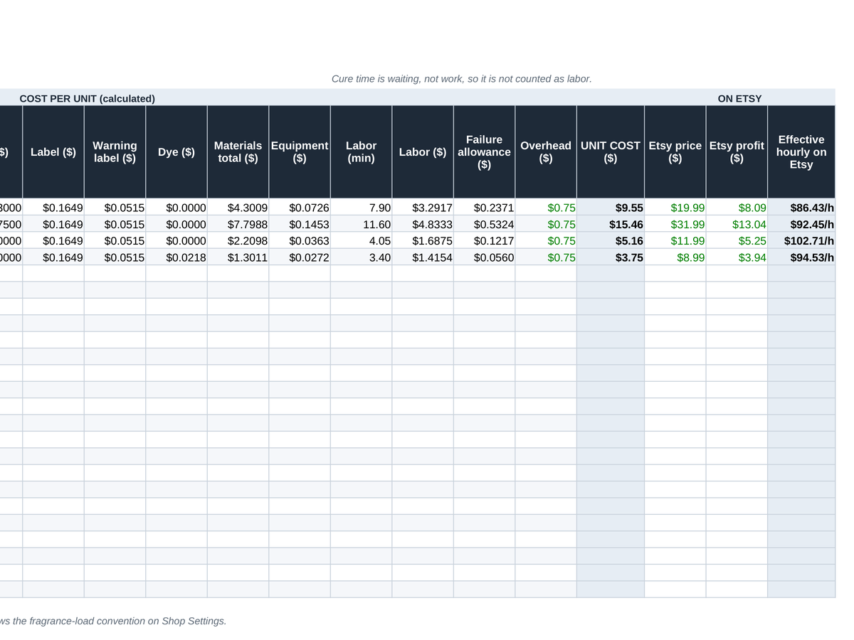Click Etsy profit cell $5.25
Image resolution: width=854 pixels, height=640 pixels.
[x=737, y=240]
